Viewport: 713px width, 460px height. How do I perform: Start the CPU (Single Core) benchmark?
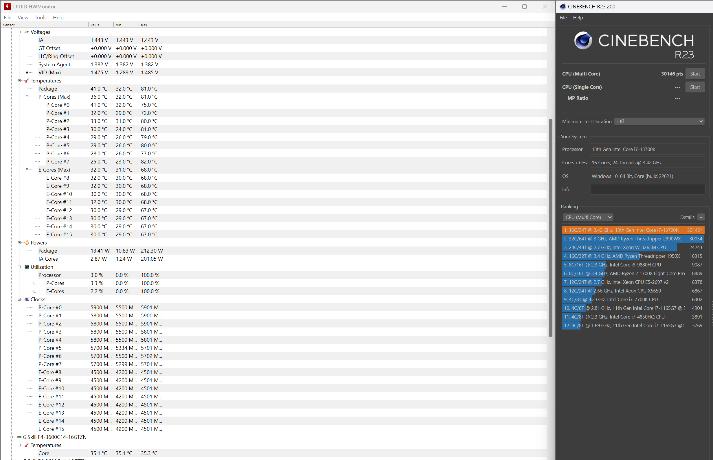pos(695,87)
